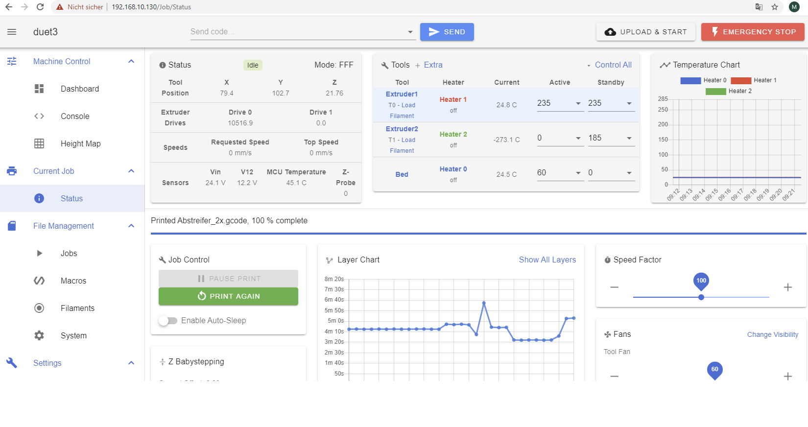808x427 pixels.
Task: Open Extruder1 active temperature dropdown
Action: pyautogui.click(x=578, y=103)
